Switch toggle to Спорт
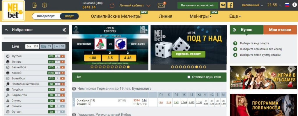The height and width of the screenshot is (116, 298). pos(69,16)
